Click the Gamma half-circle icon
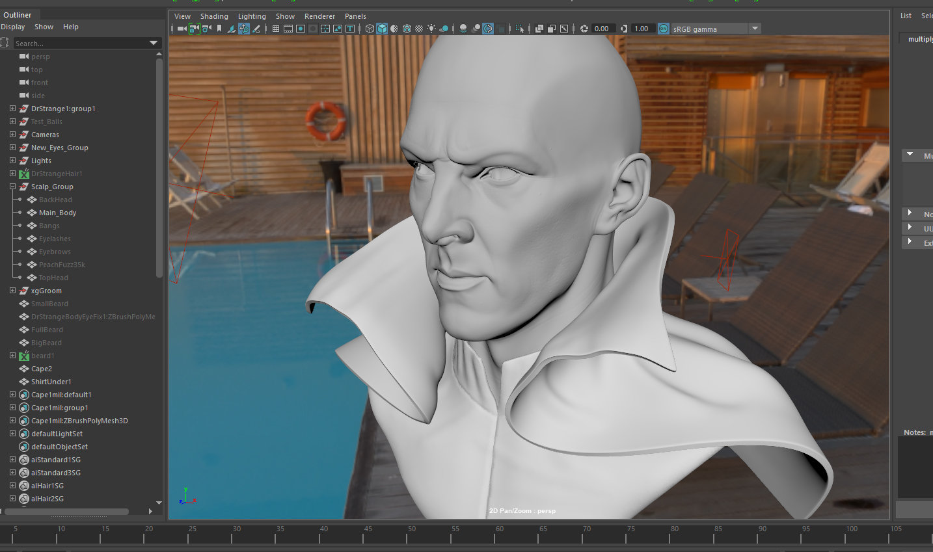Viewport: 933px width, 552px height. point(624,29)
